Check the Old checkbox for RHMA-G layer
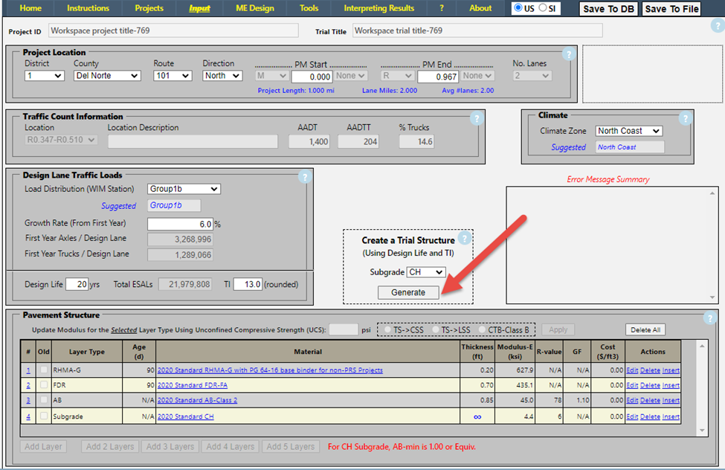Image resolution: width=725 pixels, height=470 pixels. click(x=45, y=370)
